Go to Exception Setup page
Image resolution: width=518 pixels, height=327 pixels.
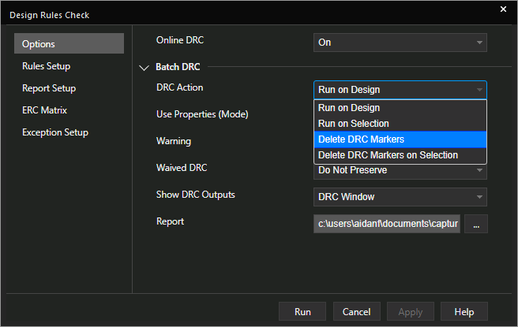click(x=55, y=132)
